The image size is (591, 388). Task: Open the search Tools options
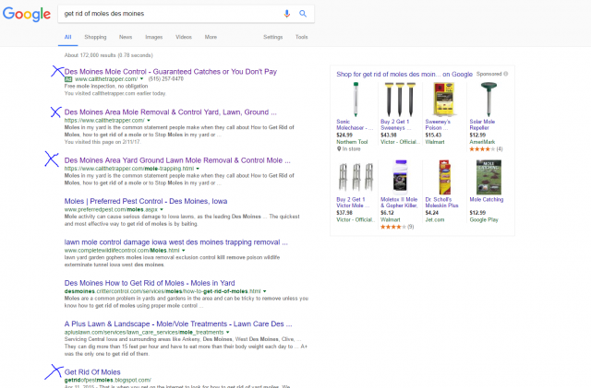pyautogui.click(x=302, y=37)
